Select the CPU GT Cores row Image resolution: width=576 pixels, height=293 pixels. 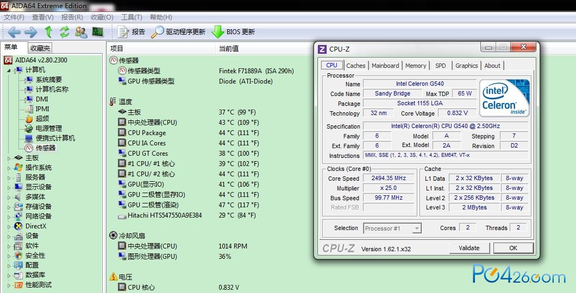[x=188, y=154]
